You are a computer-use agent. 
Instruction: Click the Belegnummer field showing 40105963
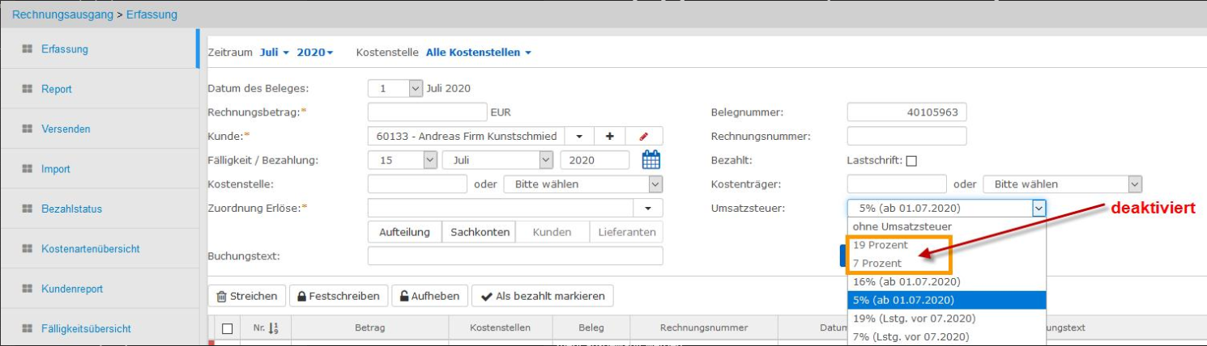pos(906,112)
